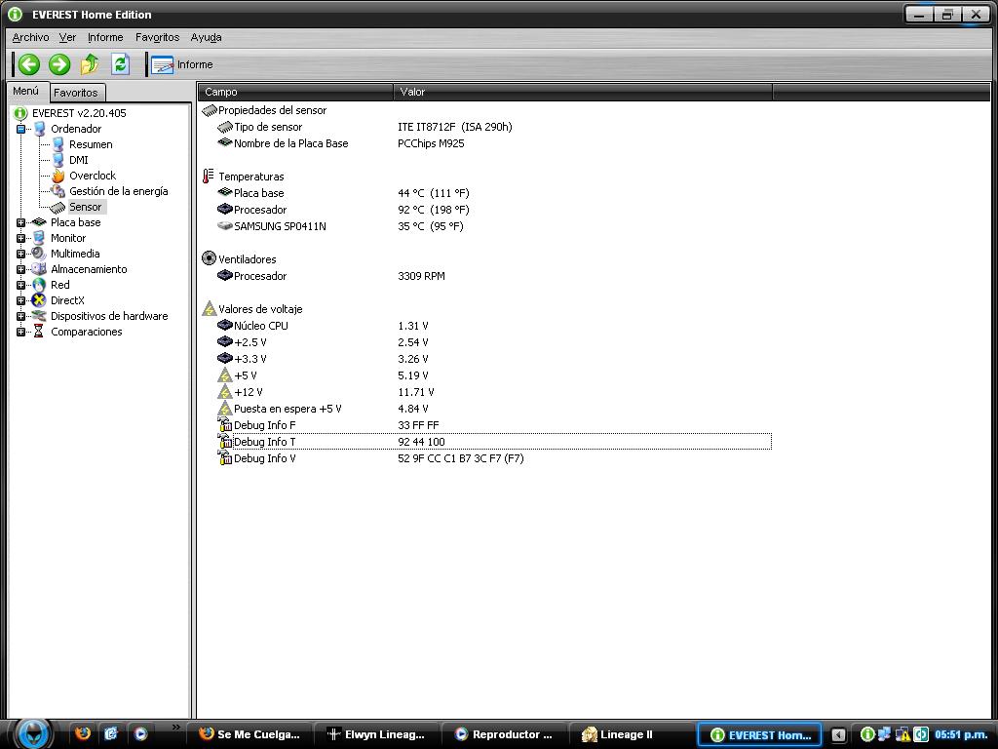Select the 3309 RPM fan value

coord(421,276)
